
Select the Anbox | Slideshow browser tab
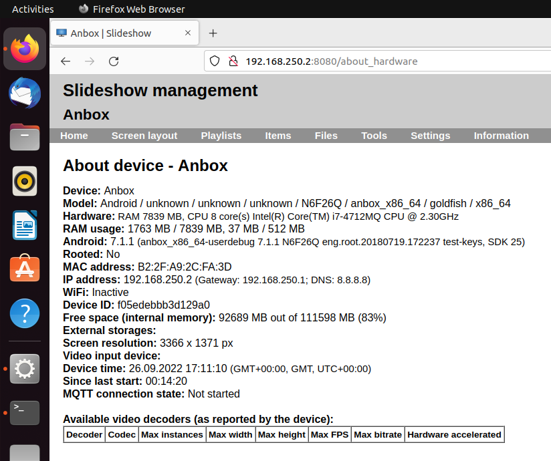125,33
